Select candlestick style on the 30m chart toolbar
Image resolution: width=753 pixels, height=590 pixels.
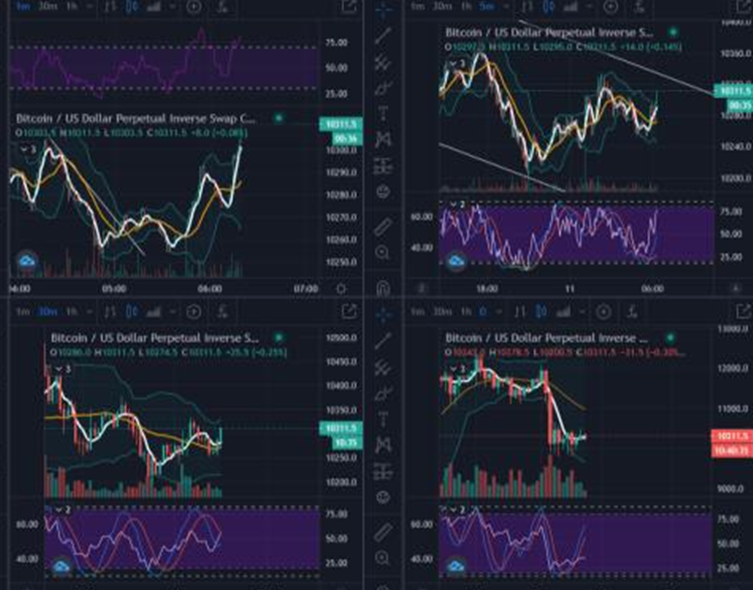pyautogui.click(x=131, y=312)
